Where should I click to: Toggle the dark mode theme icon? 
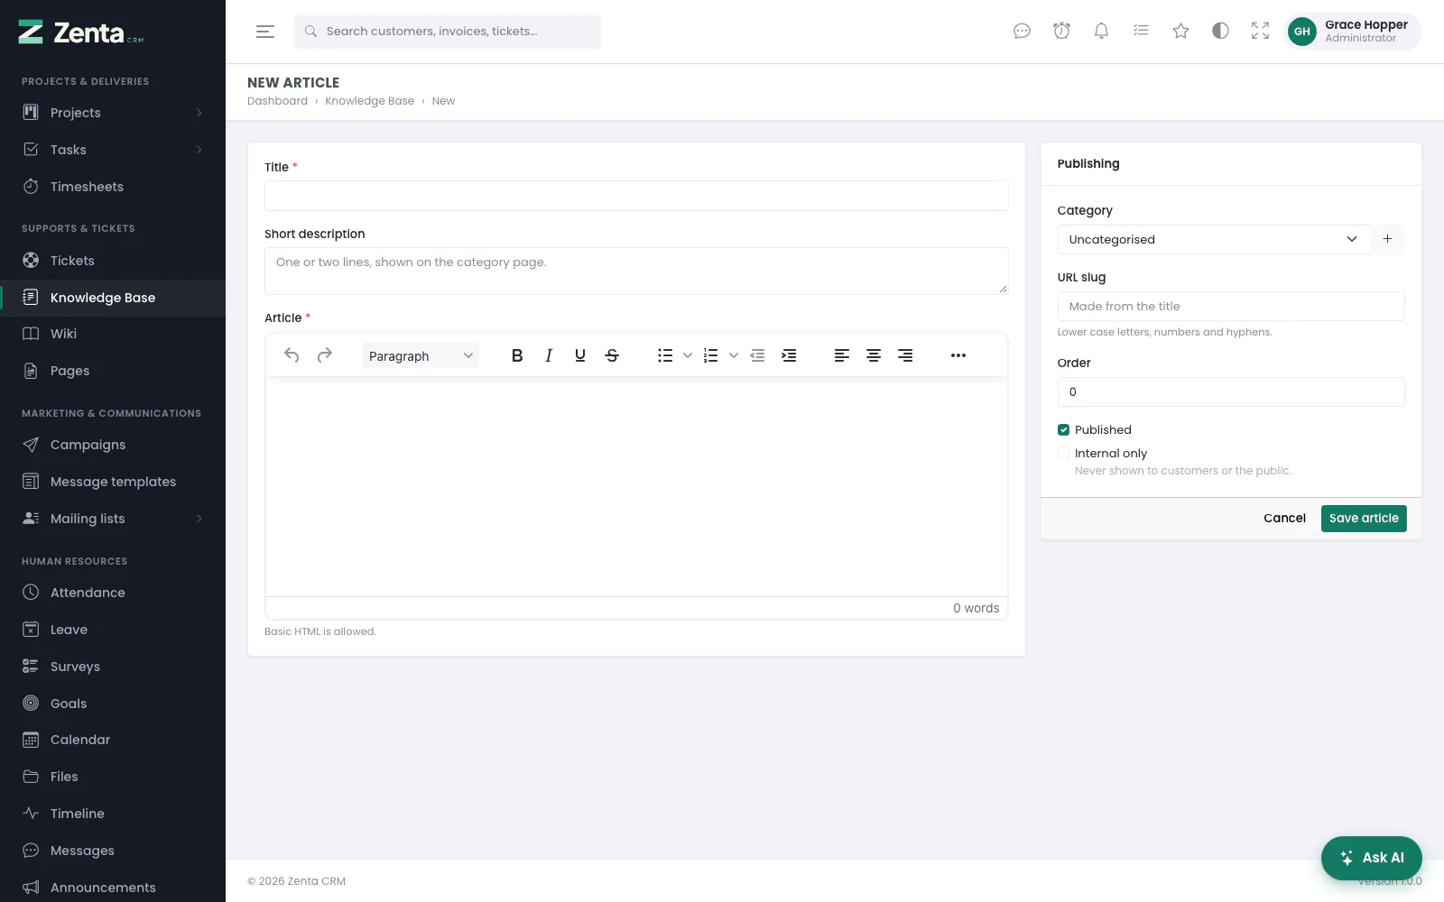click(x=1220, y=32)
